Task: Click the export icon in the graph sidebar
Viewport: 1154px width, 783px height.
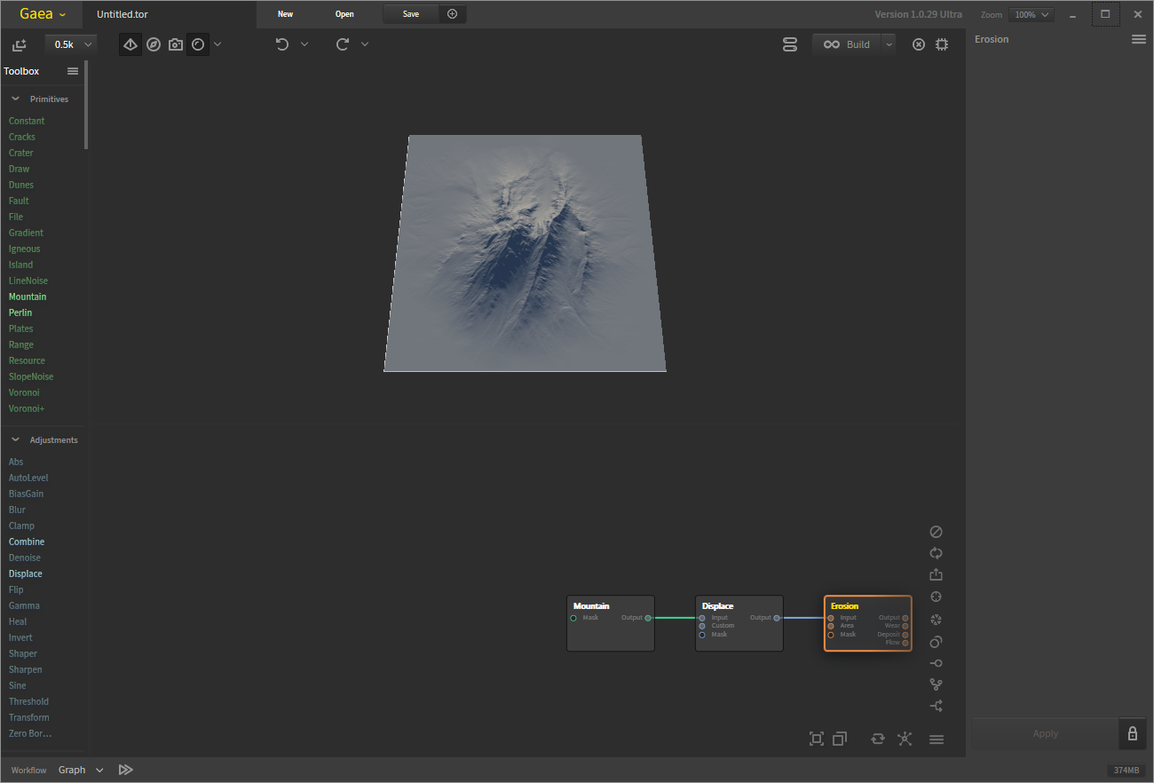Action: tap(936, 573)
